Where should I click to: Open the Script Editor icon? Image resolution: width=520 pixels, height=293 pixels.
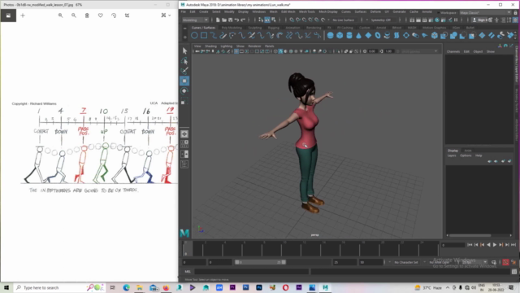514,271
